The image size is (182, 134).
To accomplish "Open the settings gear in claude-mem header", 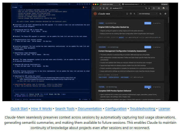I will (x=165, y=14).
